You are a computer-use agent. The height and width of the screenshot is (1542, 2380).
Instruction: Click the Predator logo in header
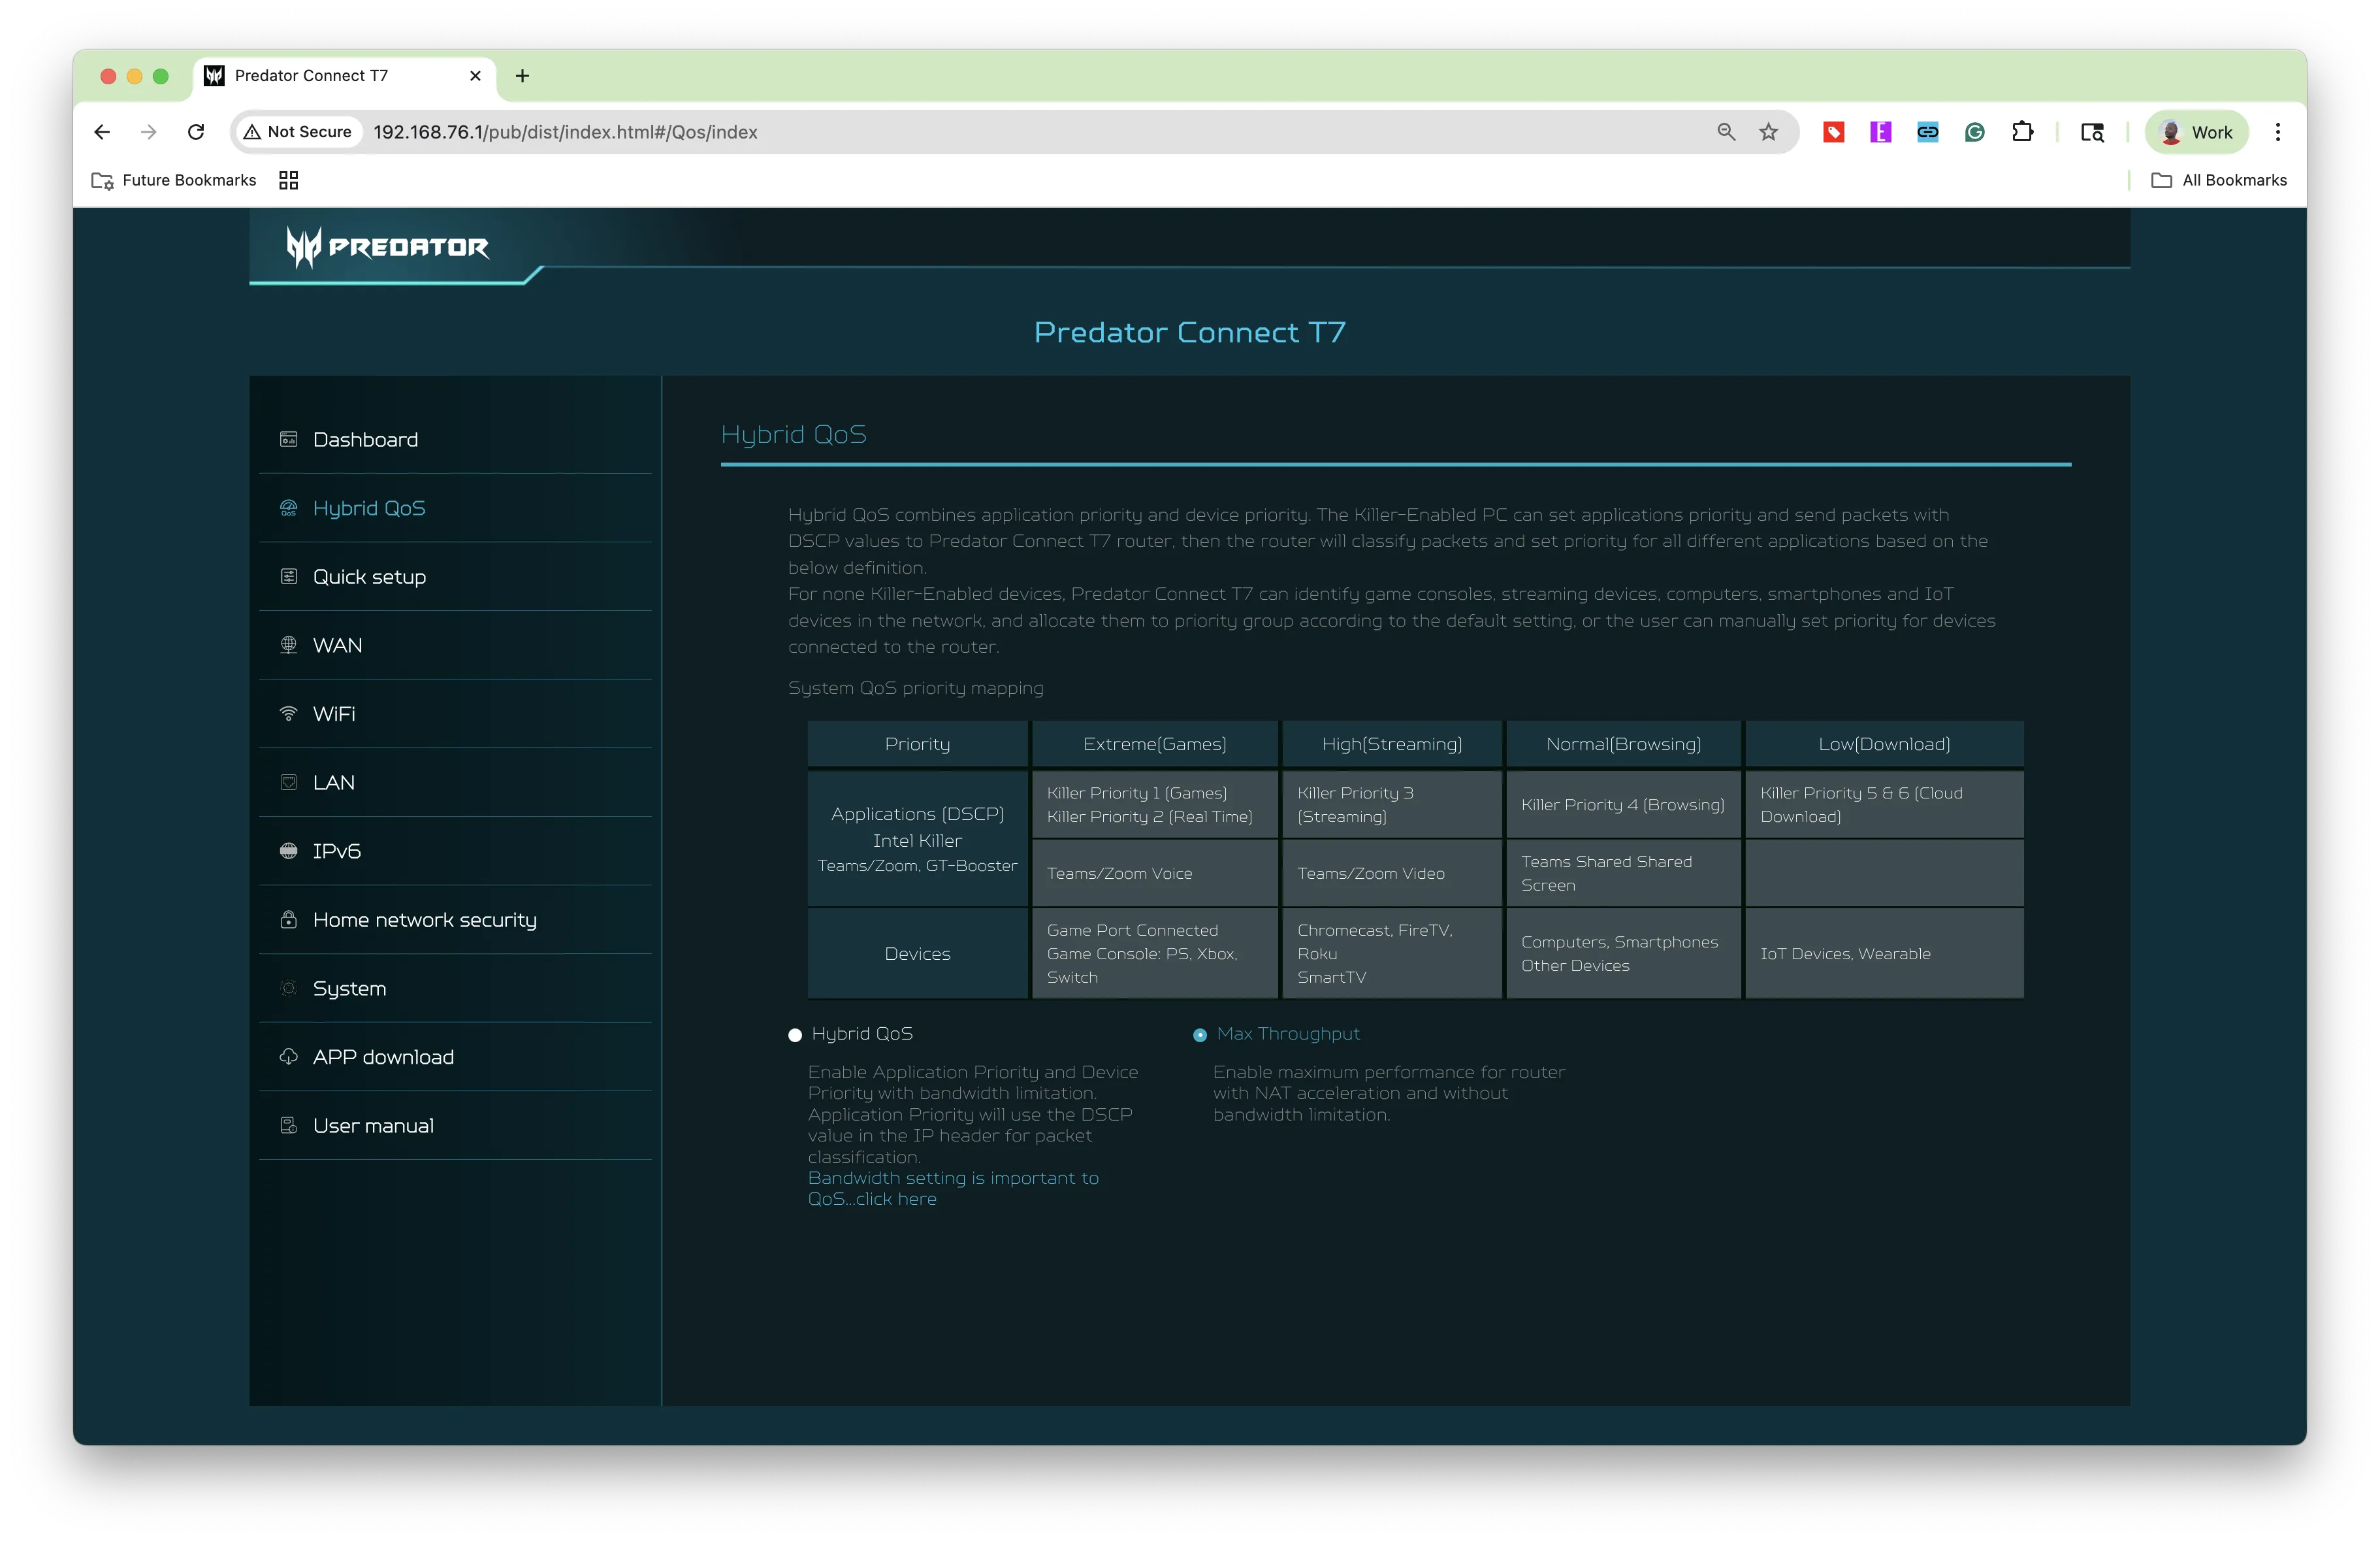pyautogui.click(x=387, y=246)
